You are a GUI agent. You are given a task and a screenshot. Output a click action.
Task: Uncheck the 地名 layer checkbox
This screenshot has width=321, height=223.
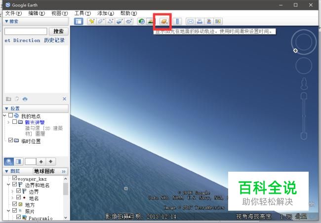(18, 197)
